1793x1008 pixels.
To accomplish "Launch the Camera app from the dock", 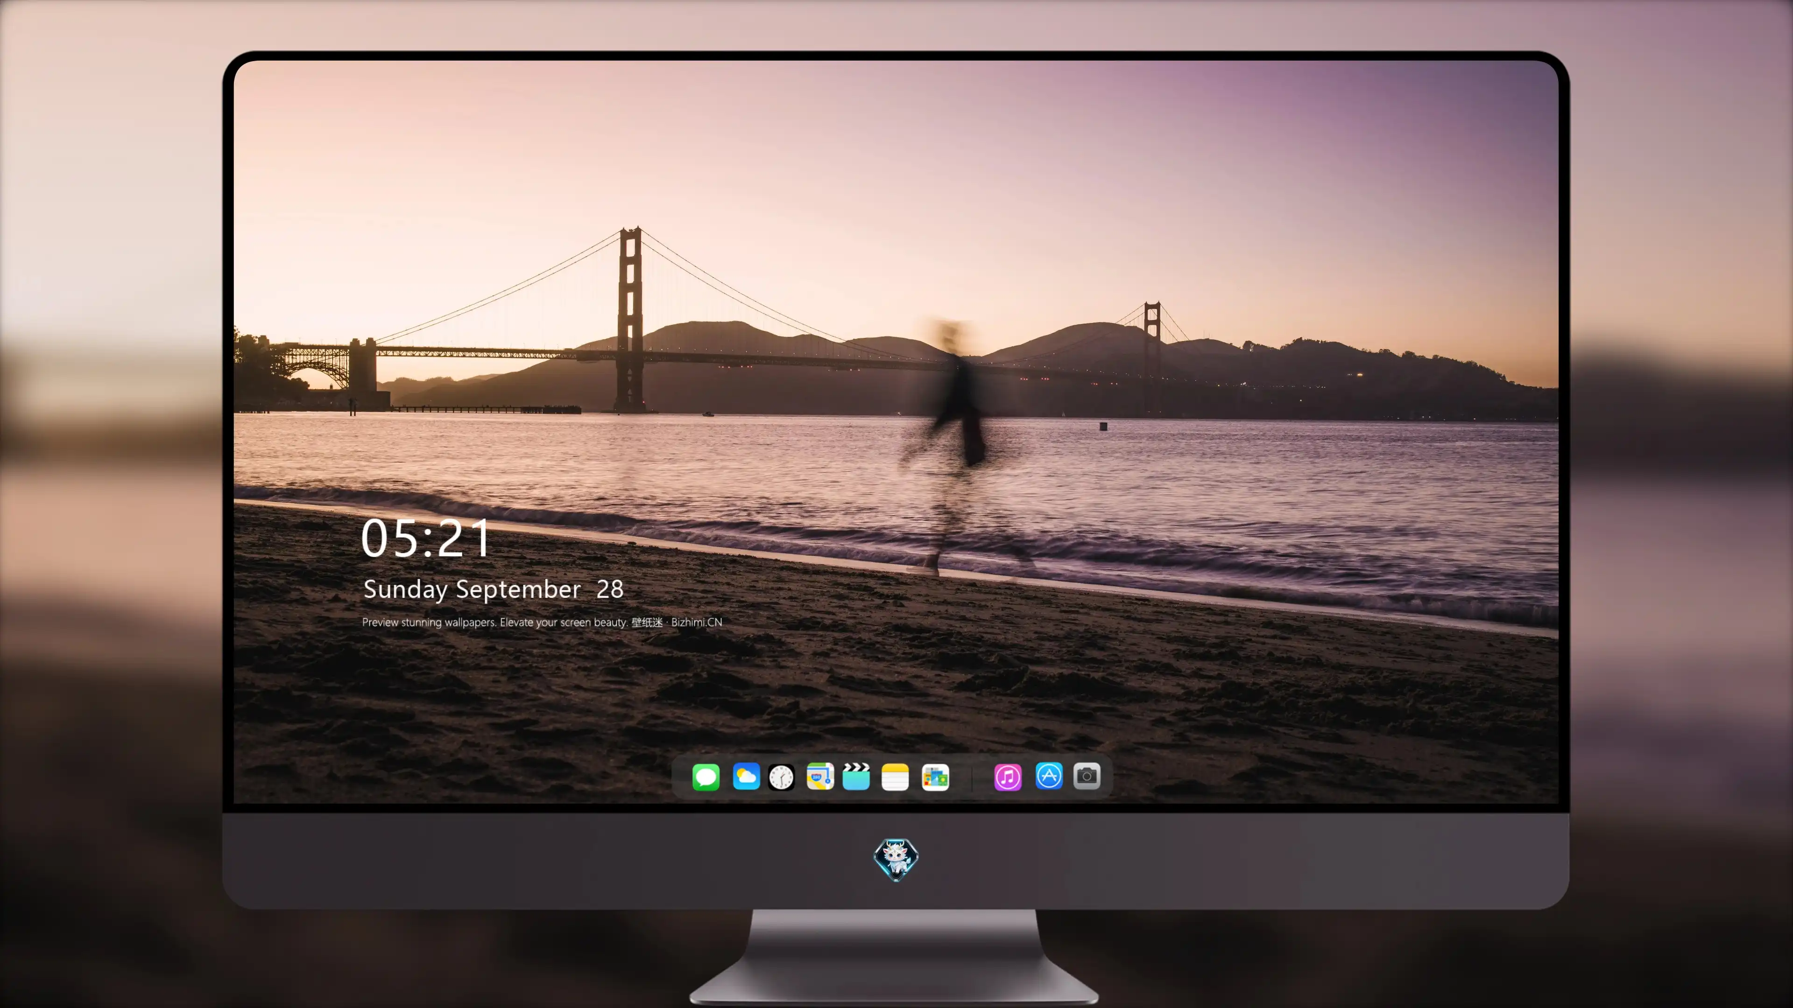I will [1087, 776].
